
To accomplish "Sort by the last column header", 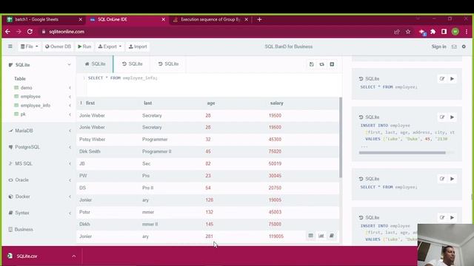I will pyautogui.click(x=148, y=103).
